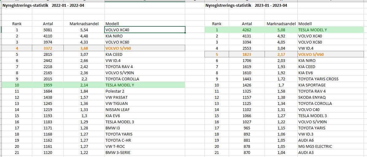Select the NISSAN LEAF cell
Viewport: 367px width, 157px height.
145,109
